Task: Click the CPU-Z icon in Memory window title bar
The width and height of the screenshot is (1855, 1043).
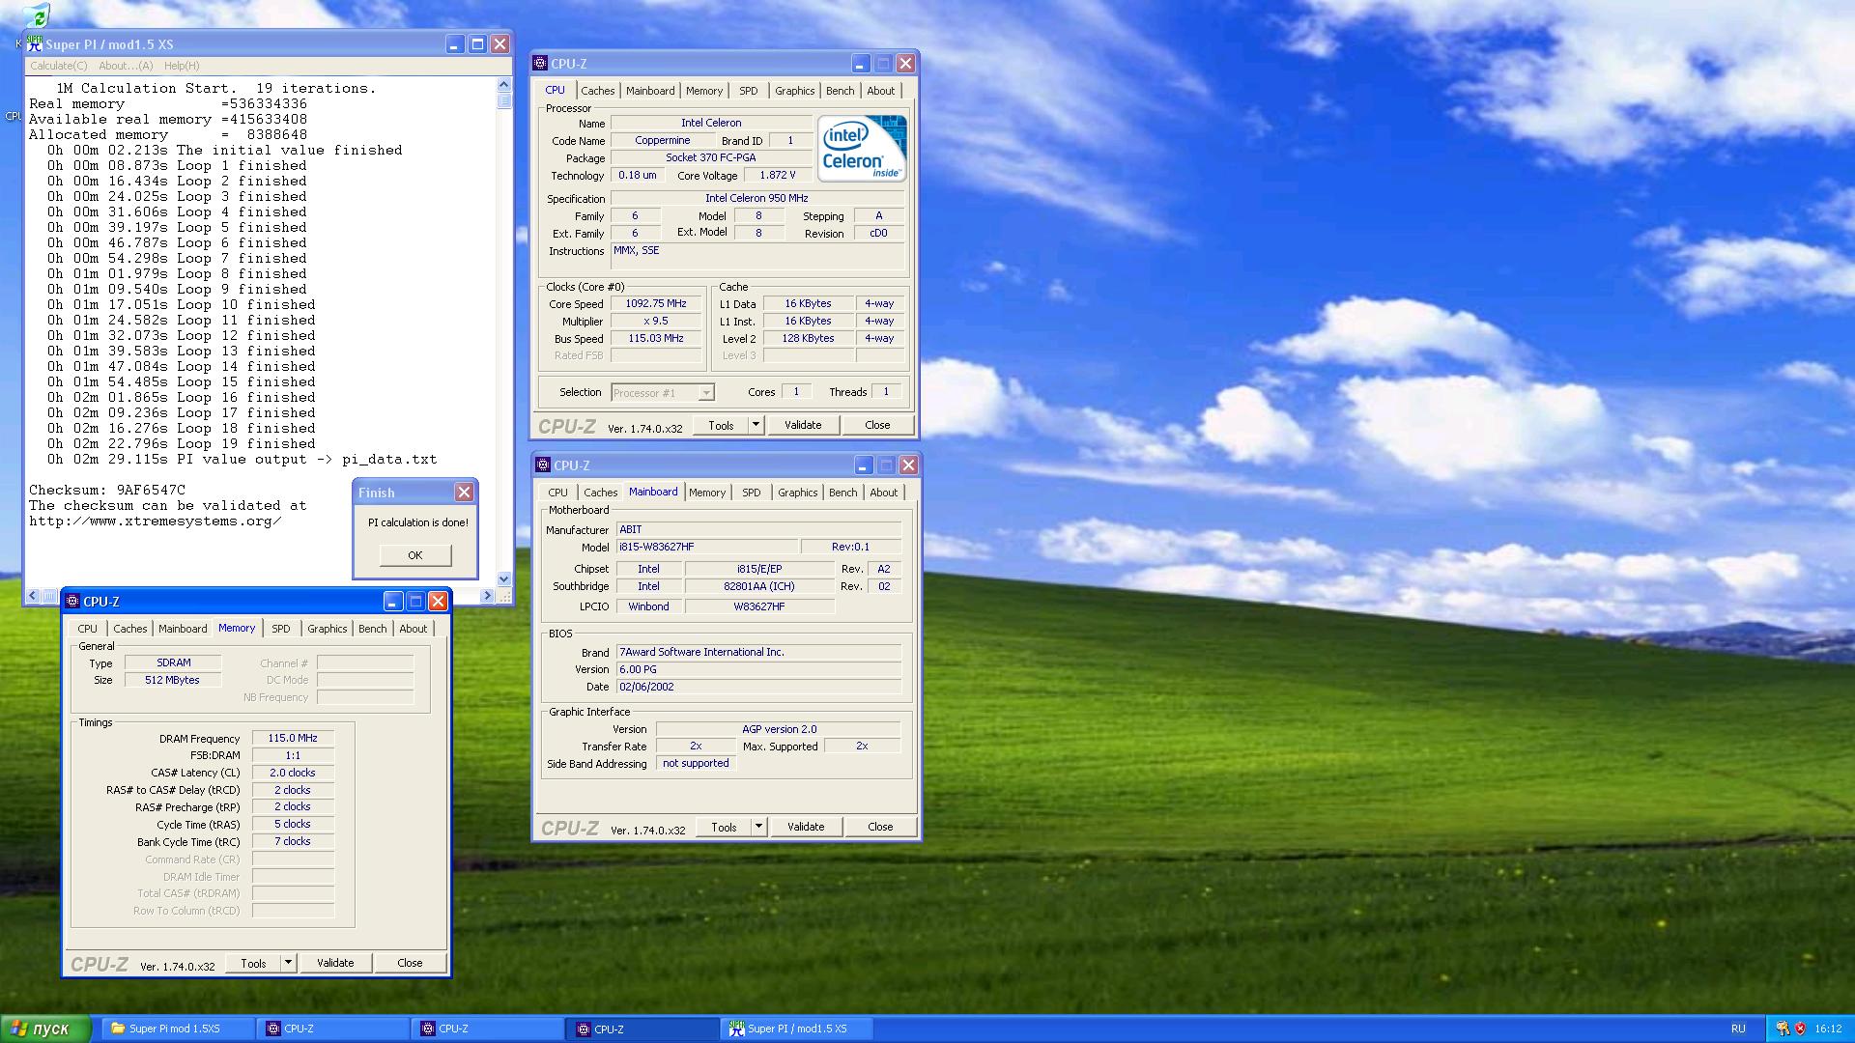Action: tap(72, 602)
